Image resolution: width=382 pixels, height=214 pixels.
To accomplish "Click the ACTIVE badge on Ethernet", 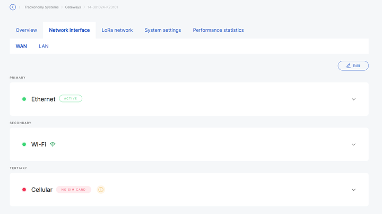I will pos(71,99).
